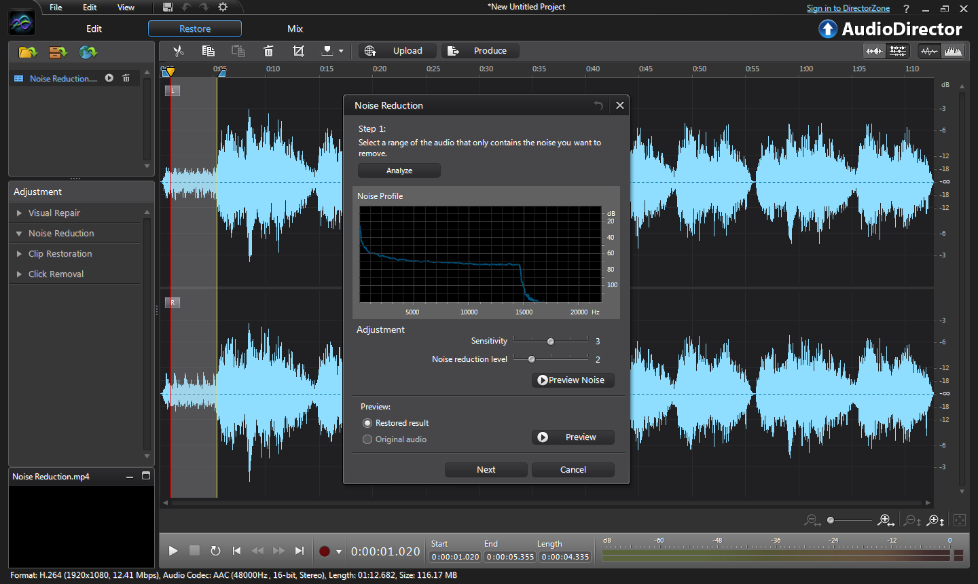
Task: Click the stop playback button
Action: [194, 551]
